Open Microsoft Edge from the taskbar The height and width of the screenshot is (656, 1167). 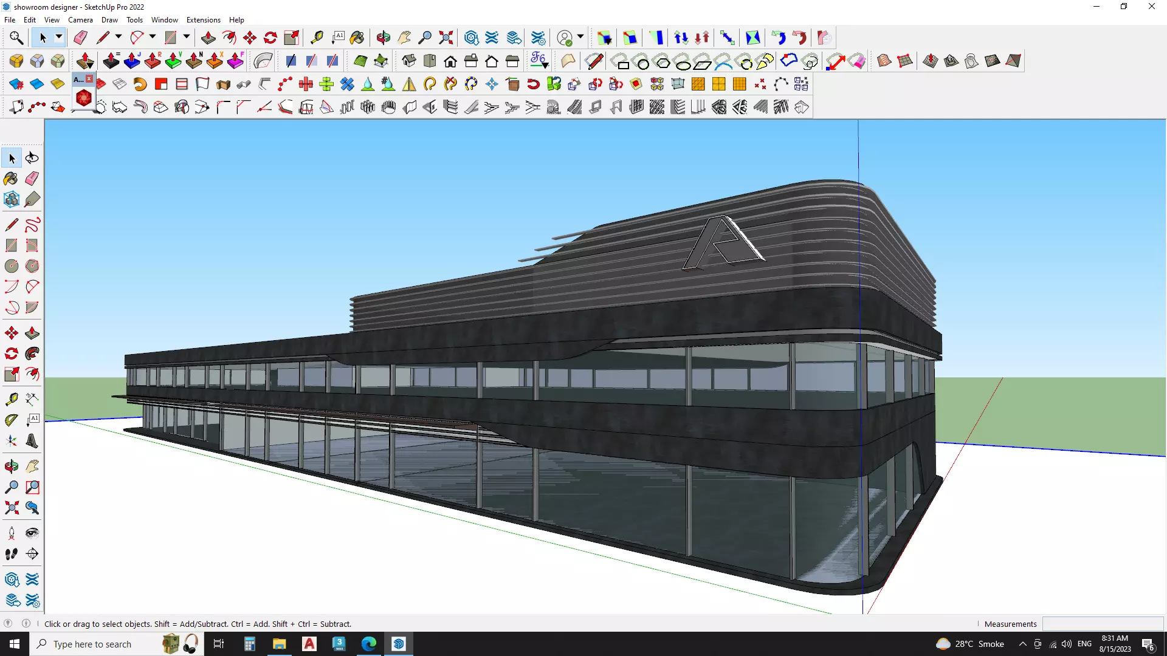369,644
